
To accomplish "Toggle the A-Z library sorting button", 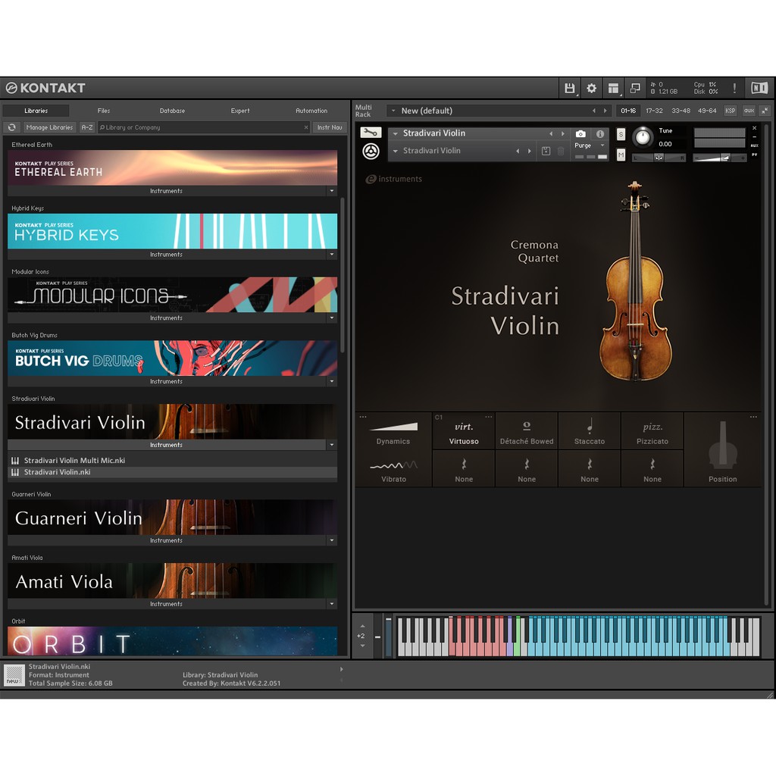I will [x=87, y=127].
